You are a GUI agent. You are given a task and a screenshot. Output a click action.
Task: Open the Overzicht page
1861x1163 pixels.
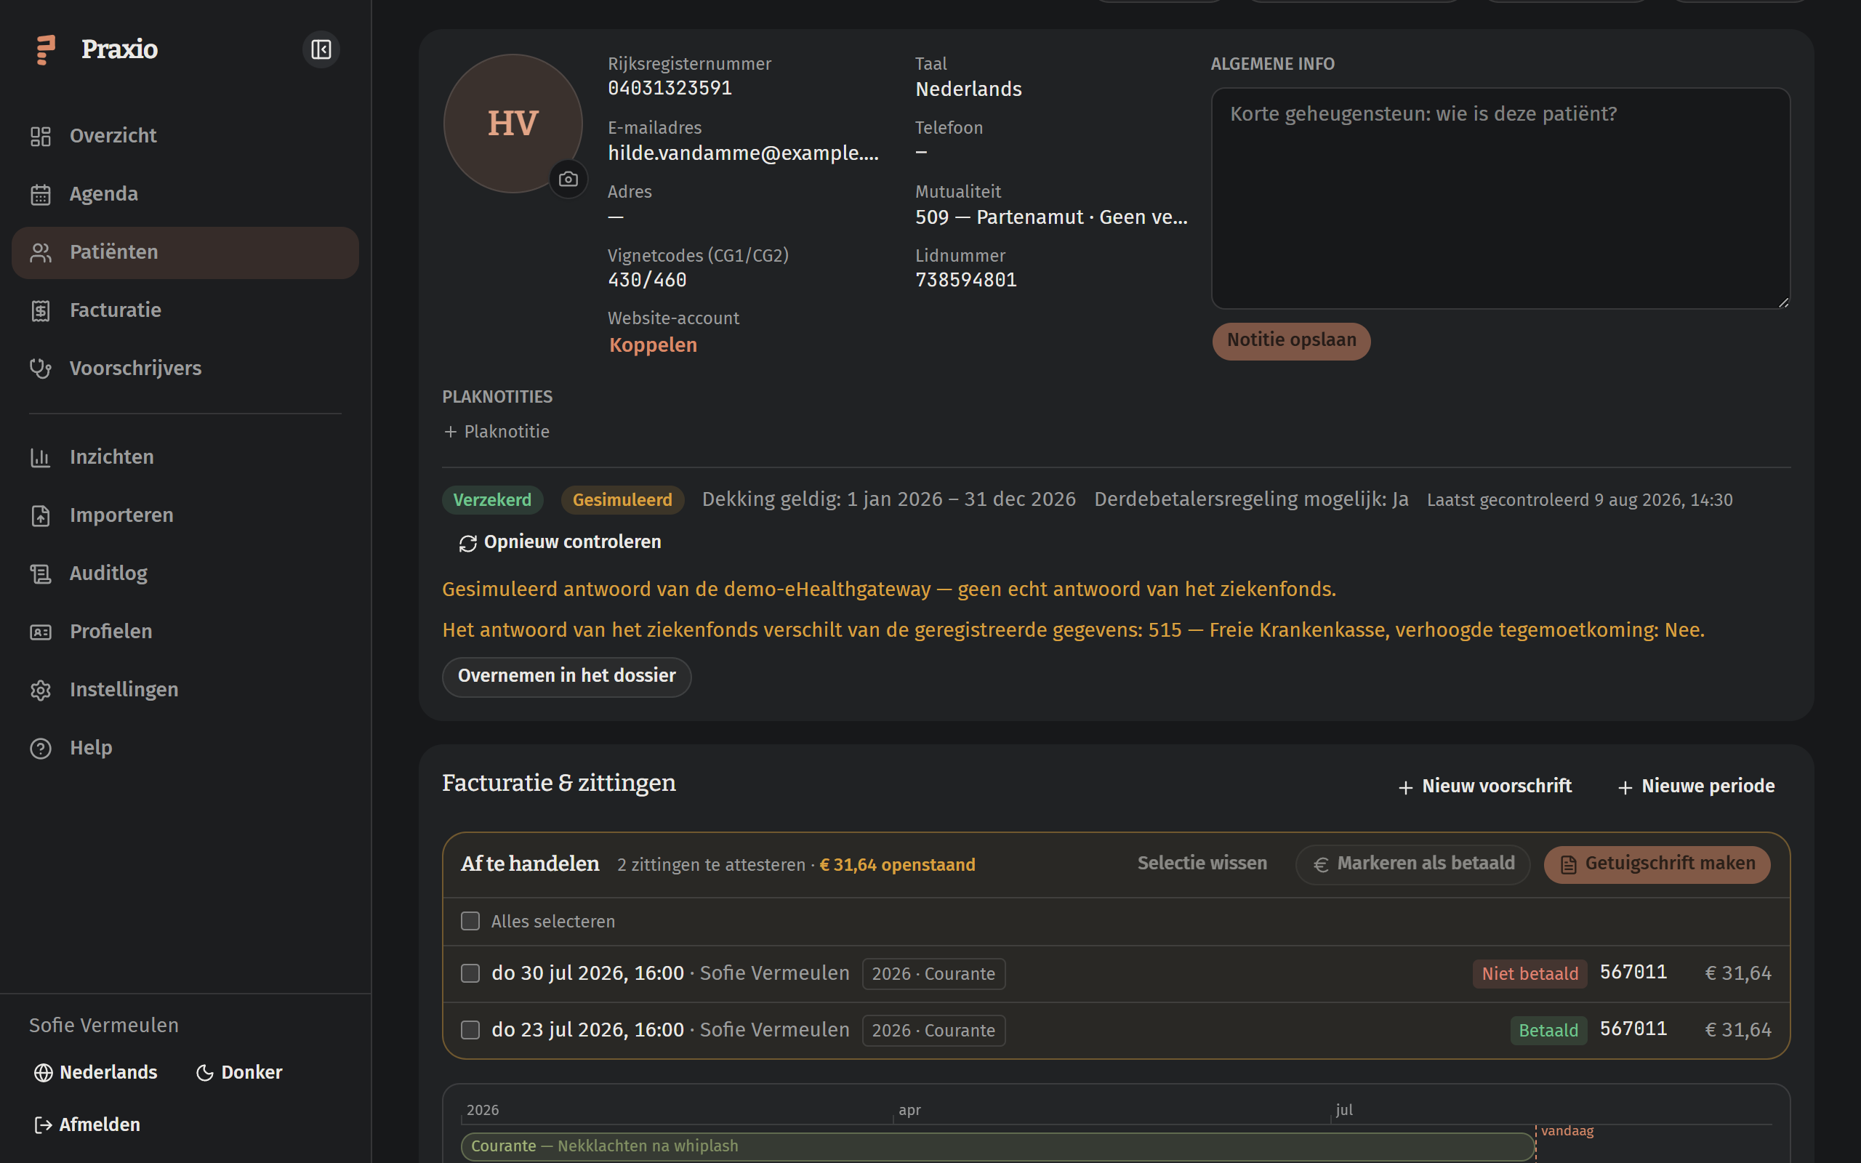[x=185, y=136]
